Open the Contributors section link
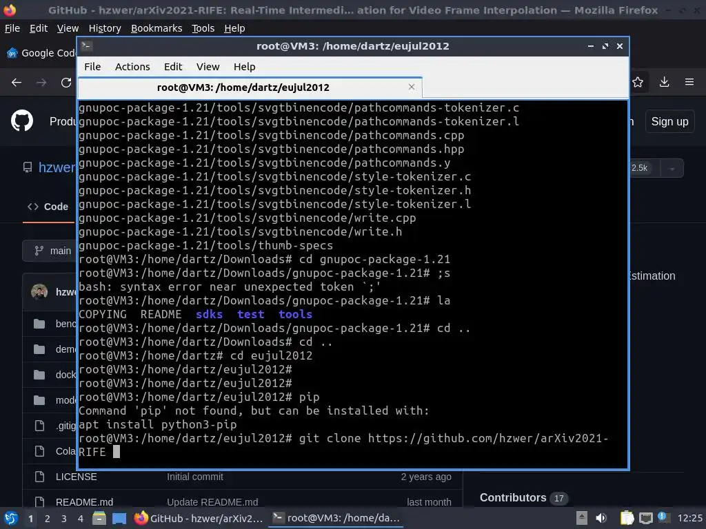 point(513,497)
